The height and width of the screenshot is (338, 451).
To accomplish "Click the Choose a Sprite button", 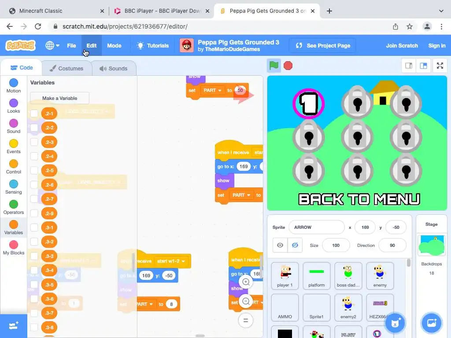I will coord(395,323).
